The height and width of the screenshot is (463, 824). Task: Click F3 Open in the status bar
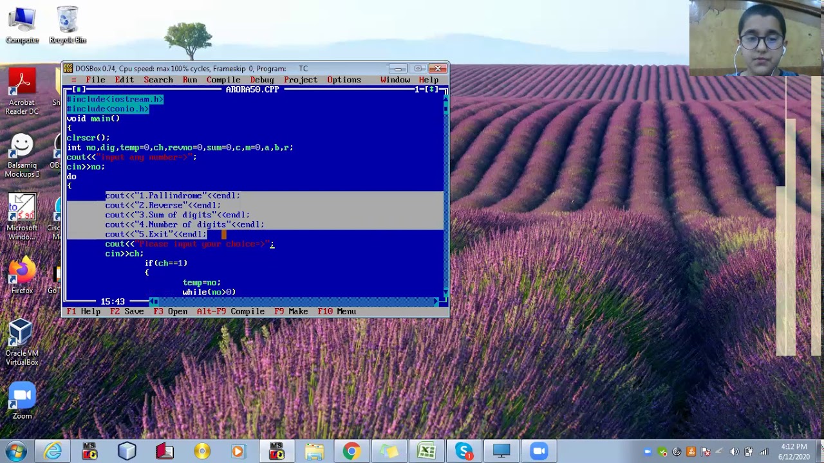[171, 311]
